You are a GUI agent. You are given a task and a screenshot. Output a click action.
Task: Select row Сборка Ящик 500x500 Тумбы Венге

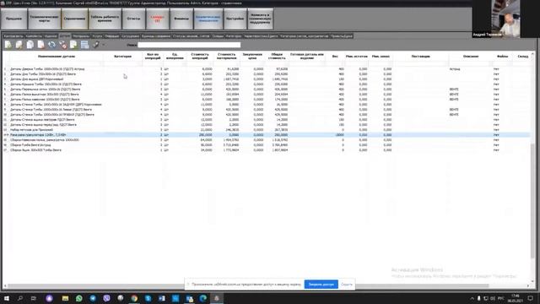point(267,150)
